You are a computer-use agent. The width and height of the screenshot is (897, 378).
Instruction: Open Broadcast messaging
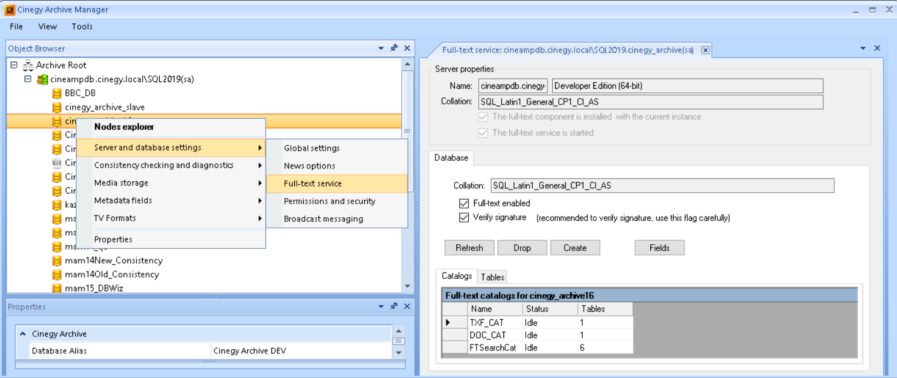[337, 219]
